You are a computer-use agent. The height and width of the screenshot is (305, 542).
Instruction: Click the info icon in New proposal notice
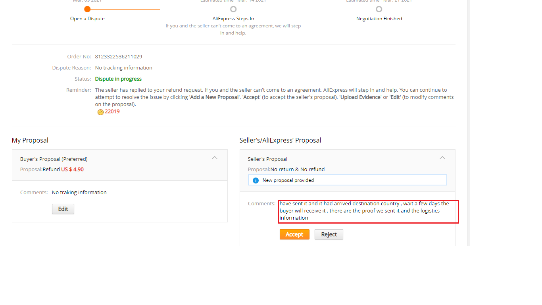pyautogui.click(x=256, y=180)
